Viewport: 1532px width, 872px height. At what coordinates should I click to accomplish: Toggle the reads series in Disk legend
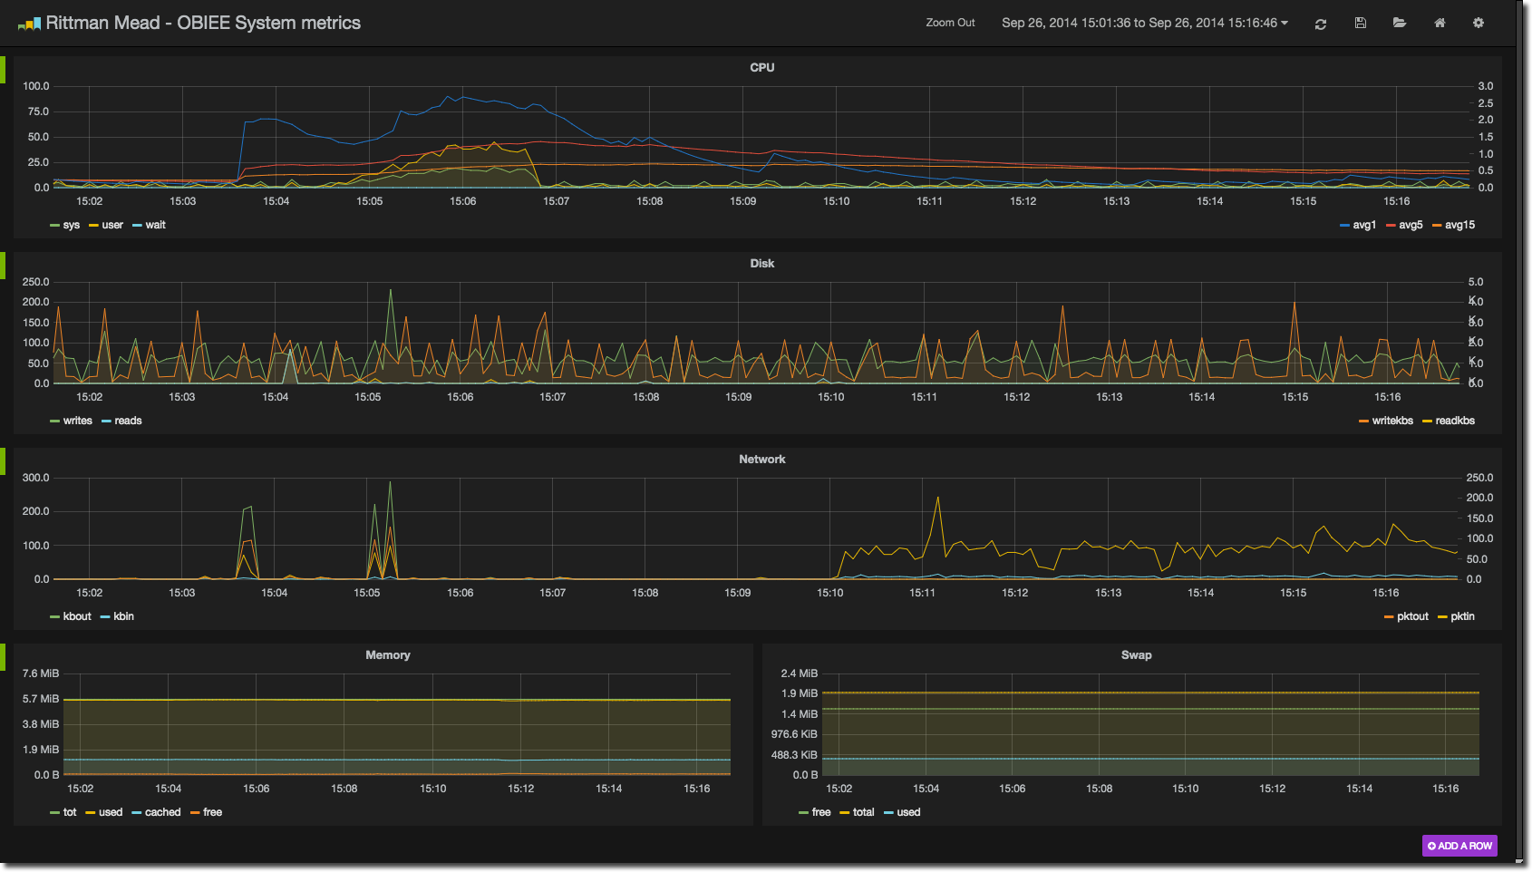[x=128, y=421]
